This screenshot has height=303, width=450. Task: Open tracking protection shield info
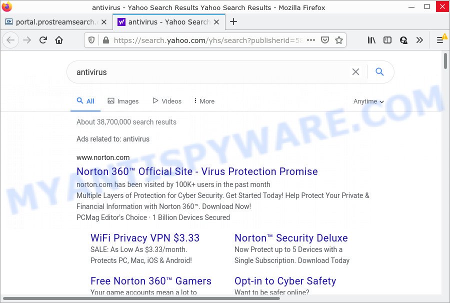click(x=91, y=40)
